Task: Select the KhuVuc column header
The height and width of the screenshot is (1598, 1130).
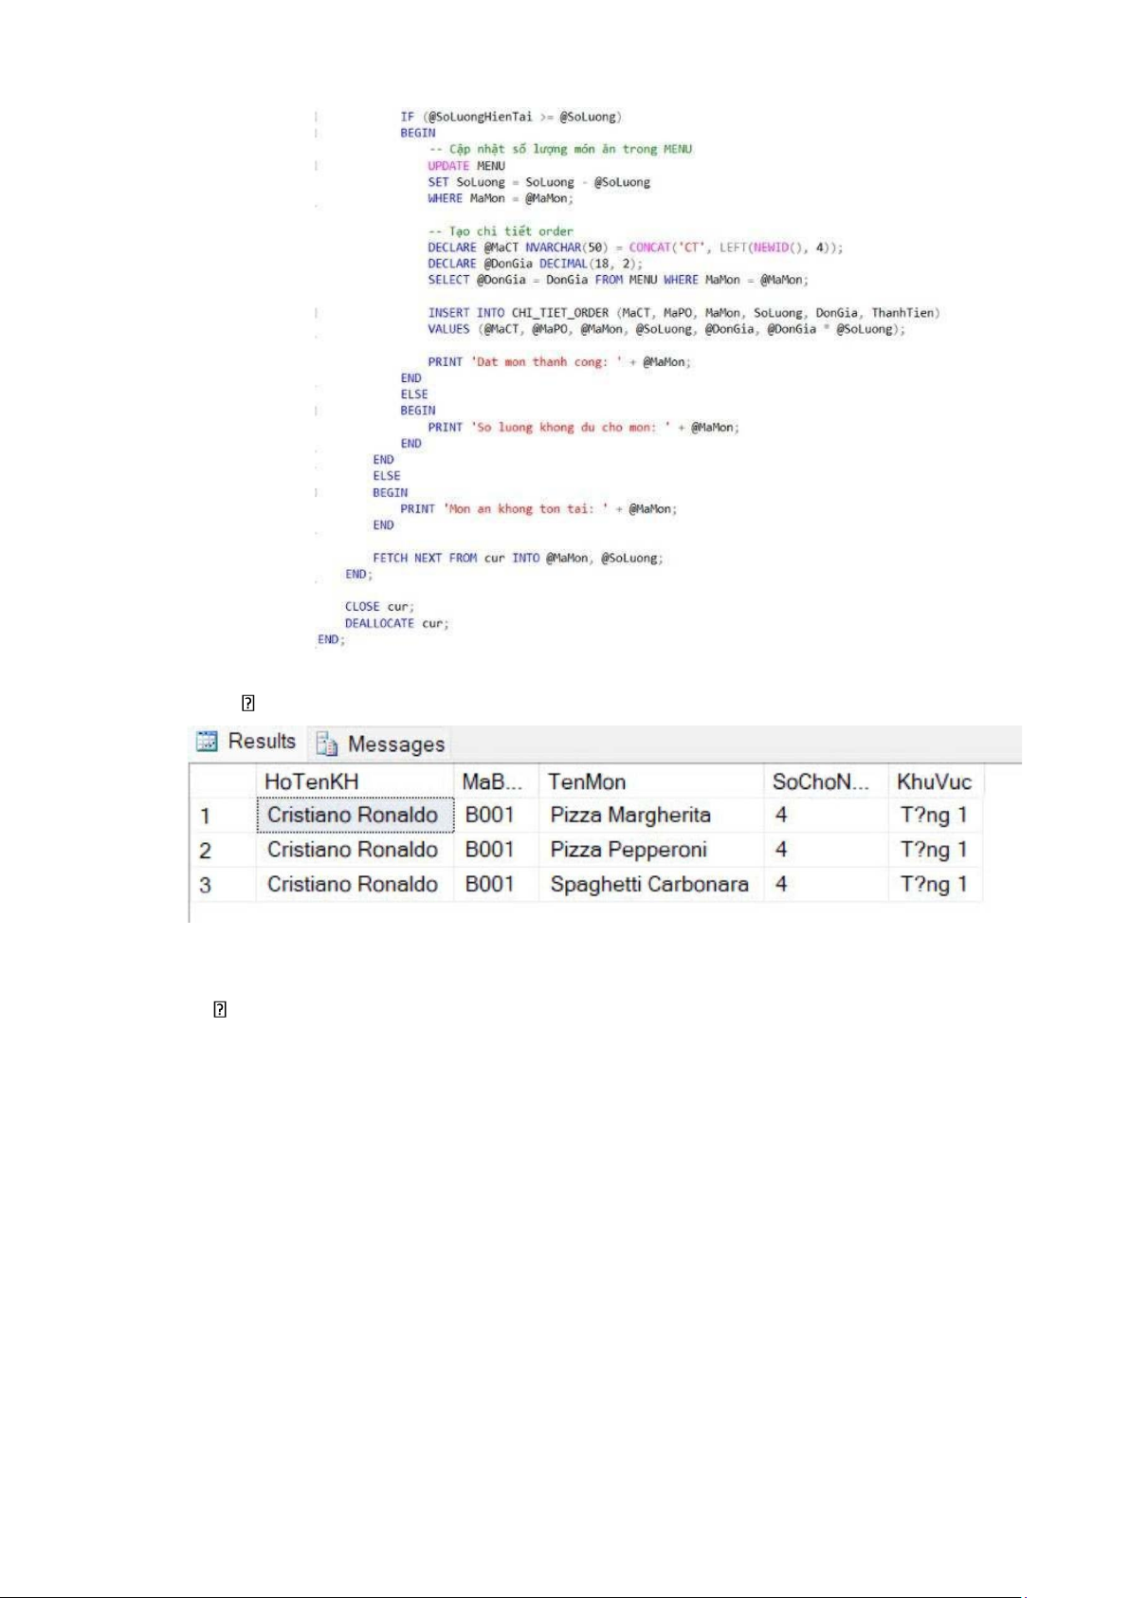Action: click(935, 781)
